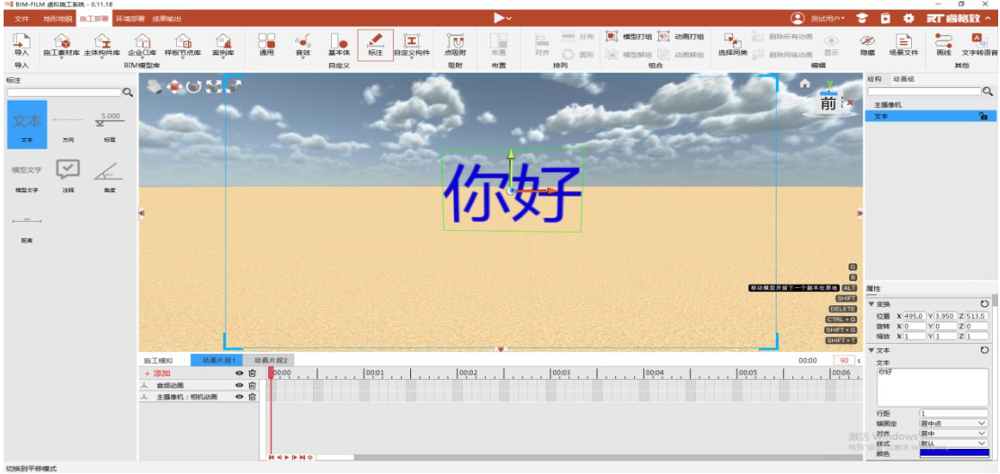This screenshot has height=474, width=1000.
Task: Select the 注释 comment annotation
Action: [x=67, y=175]
